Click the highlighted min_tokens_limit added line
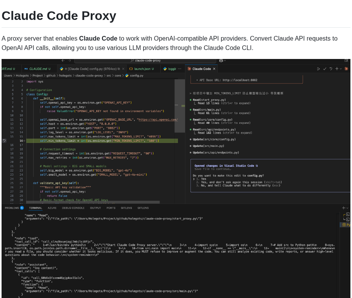Viewport: 352px width, 298px height. pyautogui.click(x=102, y=141)
